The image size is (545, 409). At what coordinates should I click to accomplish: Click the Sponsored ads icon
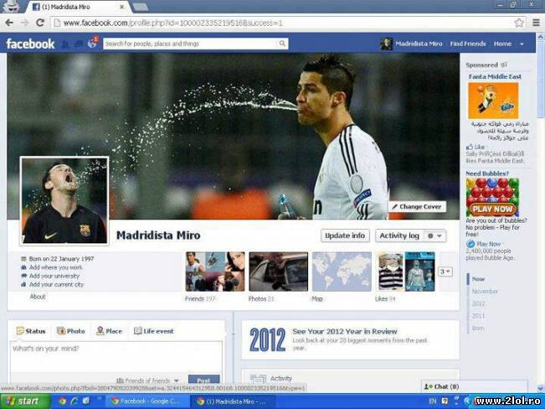(504, 65)
